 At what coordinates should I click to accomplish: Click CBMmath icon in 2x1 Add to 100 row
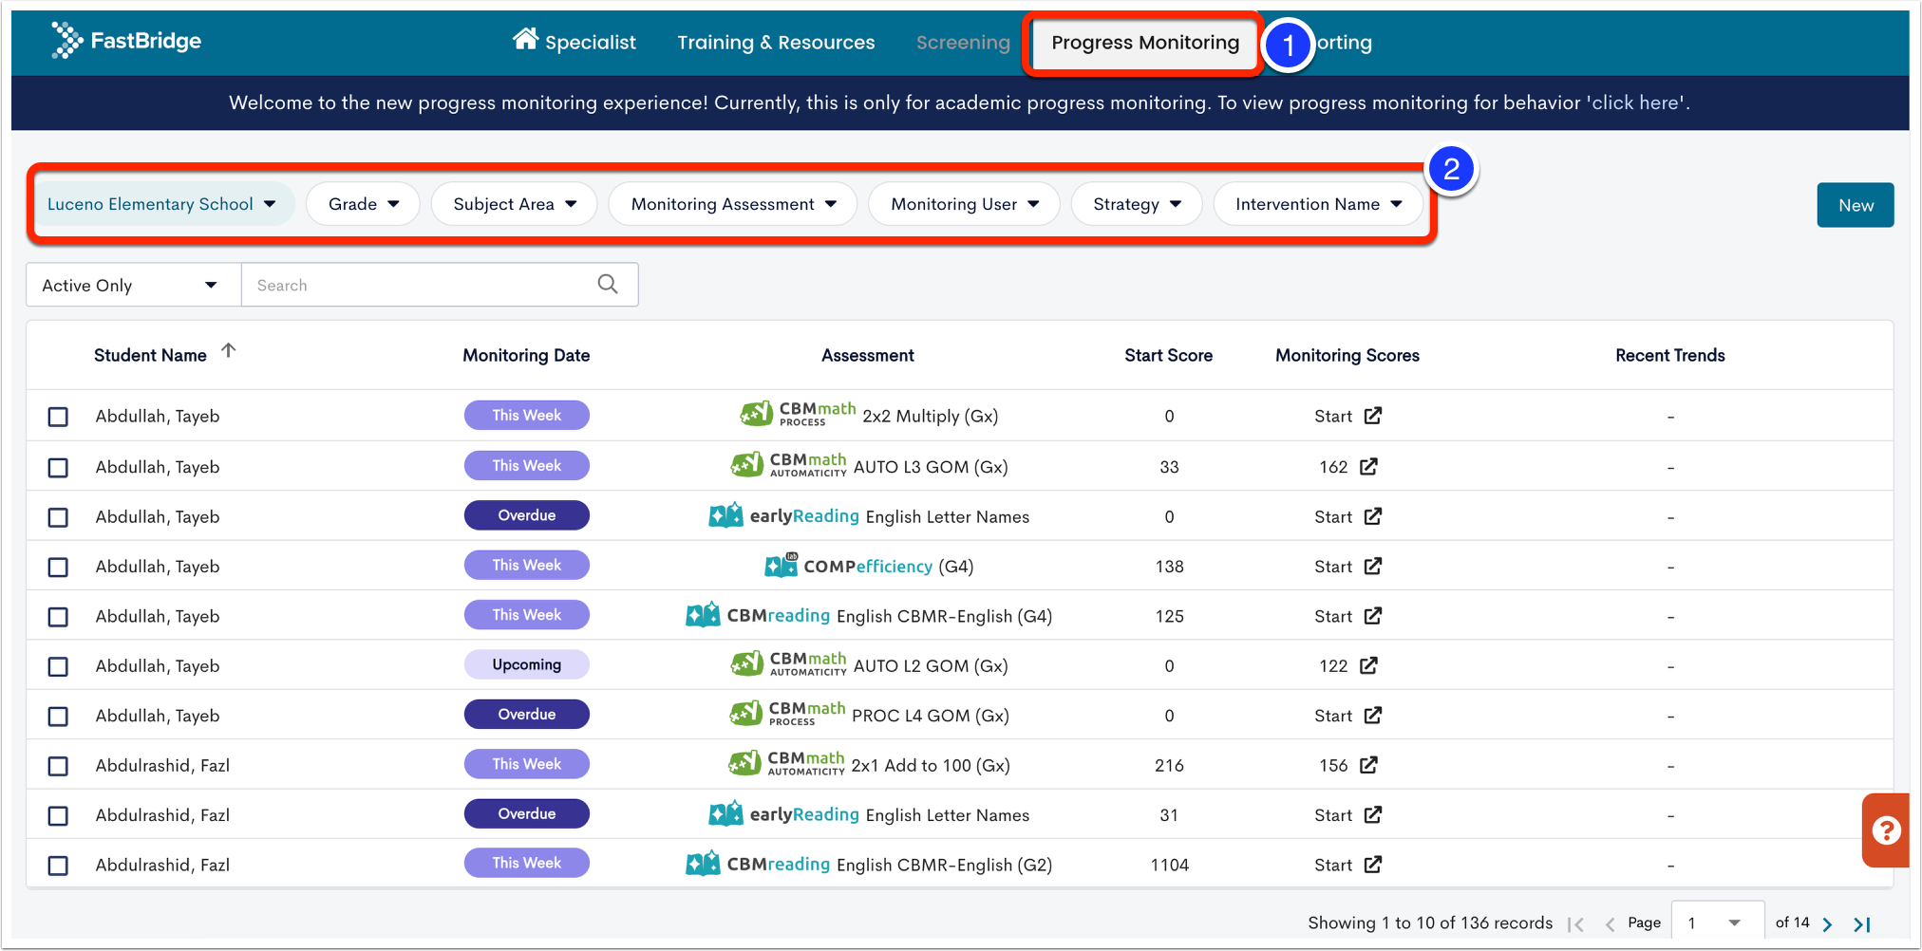pos(744,763)
